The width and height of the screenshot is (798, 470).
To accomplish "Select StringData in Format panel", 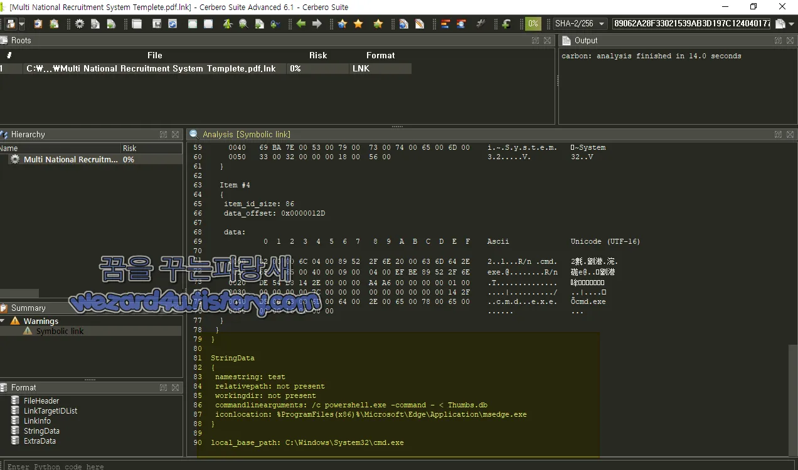I will tap(41, 431).
